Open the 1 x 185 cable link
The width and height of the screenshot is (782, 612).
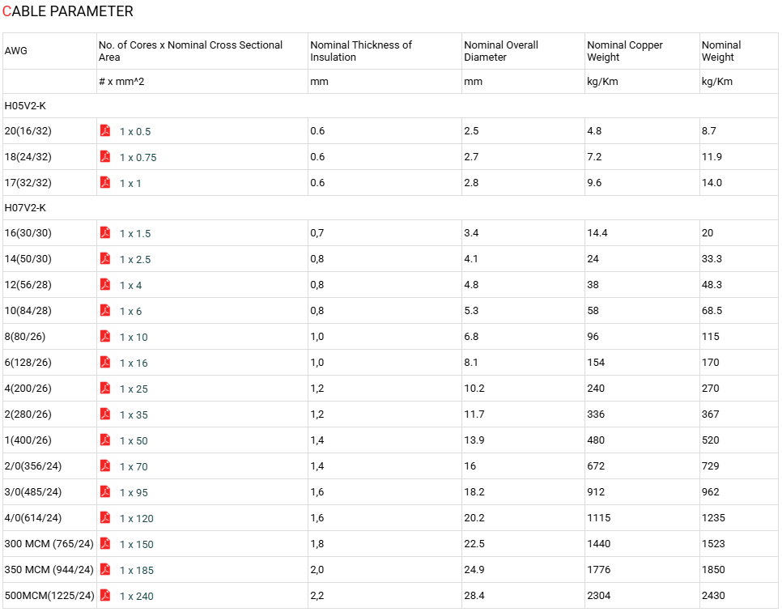[x=137, y=571]
